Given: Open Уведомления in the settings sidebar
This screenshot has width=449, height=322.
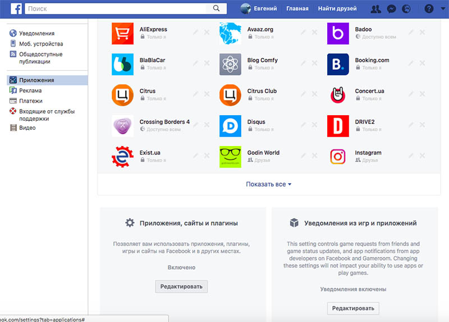Looking at the screenshot, I should point(36,33).
